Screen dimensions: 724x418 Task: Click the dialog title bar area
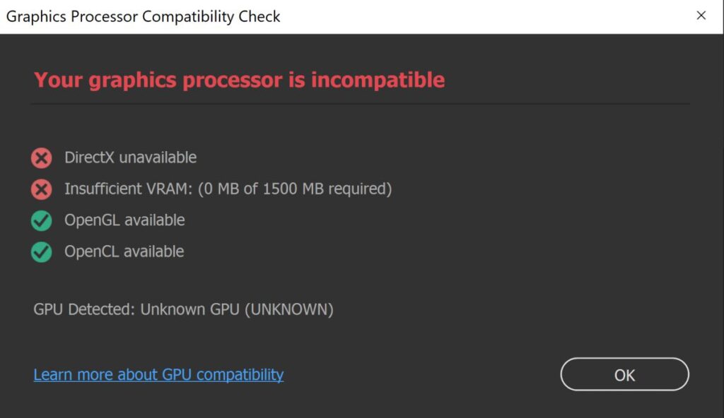click(x=354, y=16)
